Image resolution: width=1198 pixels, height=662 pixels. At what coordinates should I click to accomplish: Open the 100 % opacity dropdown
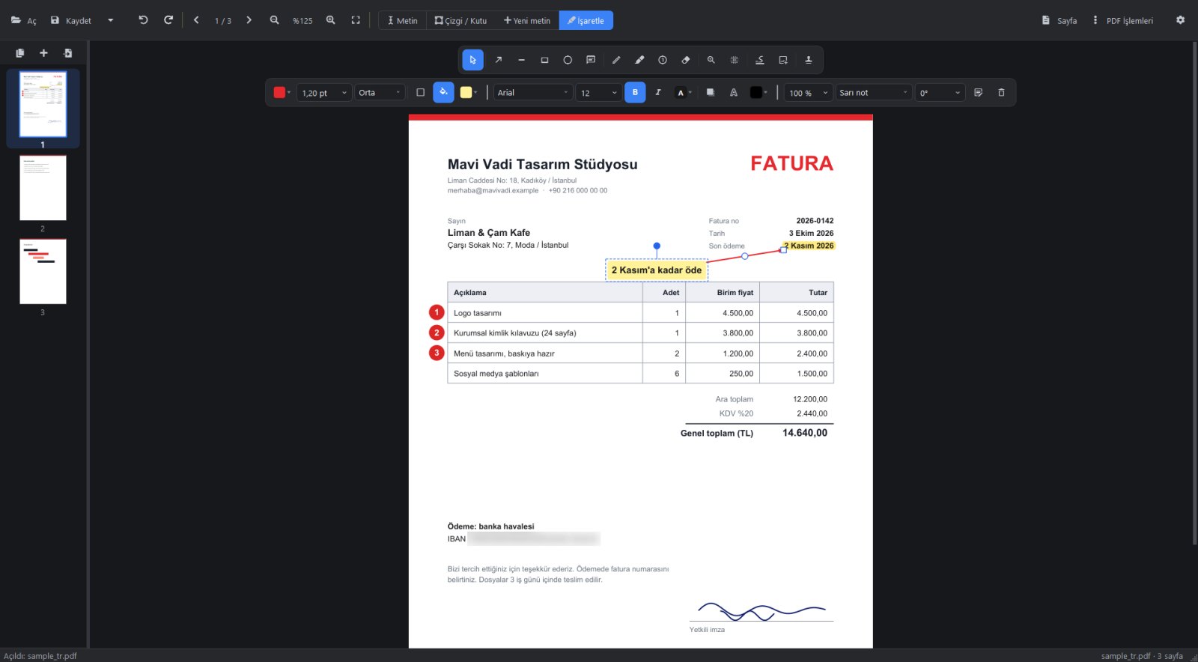pos(809,93)
